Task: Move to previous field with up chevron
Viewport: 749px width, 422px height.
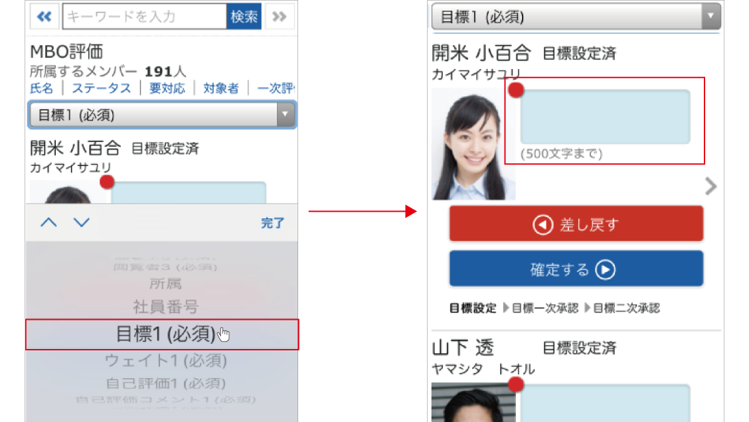Action: [48, 222]
